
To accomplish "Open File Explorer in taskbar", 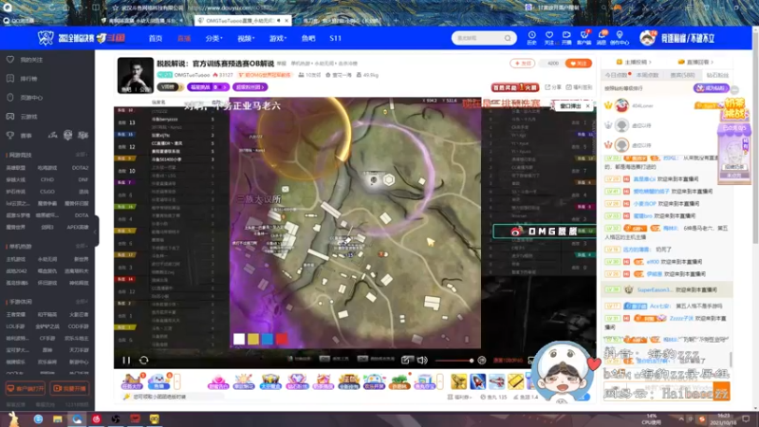I will pos(58,419).
